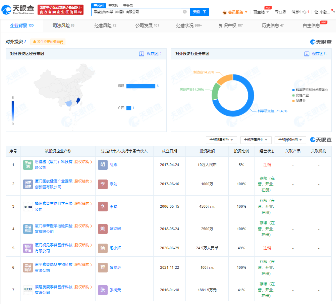Switch to the 历史信息 tab
This screenshot has height=304, width=336.
pyautogui.click(x=272, y=26)
